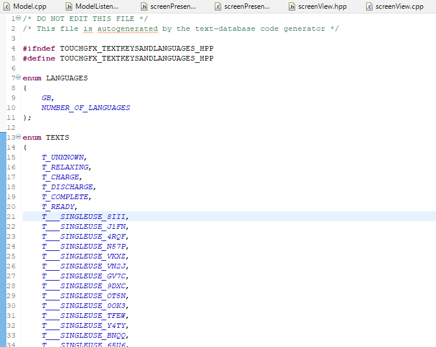The height and width of the screenshot is (347, 436).
Task: Click the ModelListener header file icon
Action: point(69,6)
